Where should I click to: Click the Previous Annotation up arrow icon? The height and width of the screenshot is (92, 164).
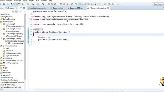pyautogui.click(x=104, y=4)
